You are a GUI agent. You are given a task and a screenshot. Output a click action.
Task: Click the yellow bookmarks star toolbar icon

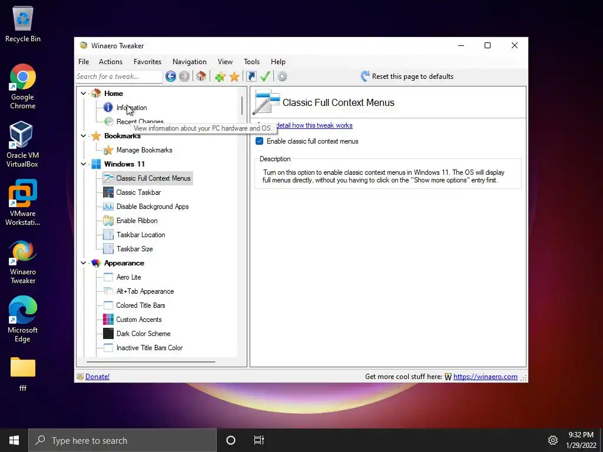click(234, 77)
